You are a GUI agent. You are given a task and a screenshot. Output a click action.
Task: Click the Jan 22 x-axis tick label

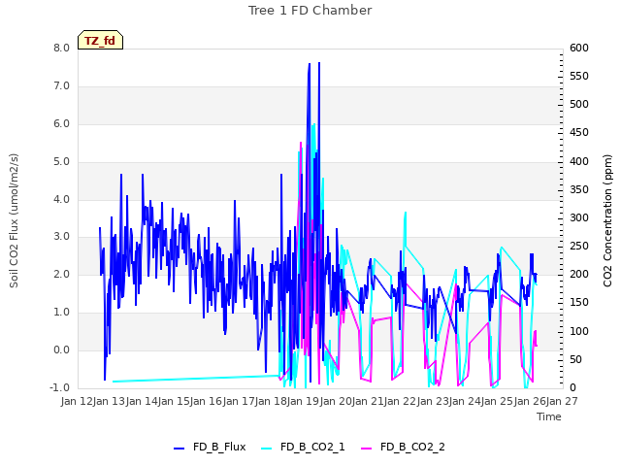(x=401, y=401)
